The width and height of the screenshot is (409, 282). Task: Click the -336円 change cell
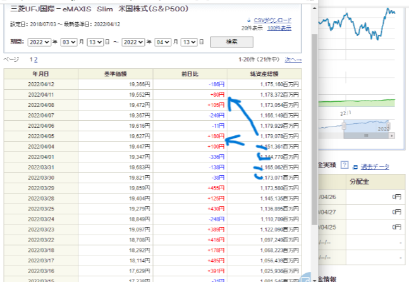190,157
